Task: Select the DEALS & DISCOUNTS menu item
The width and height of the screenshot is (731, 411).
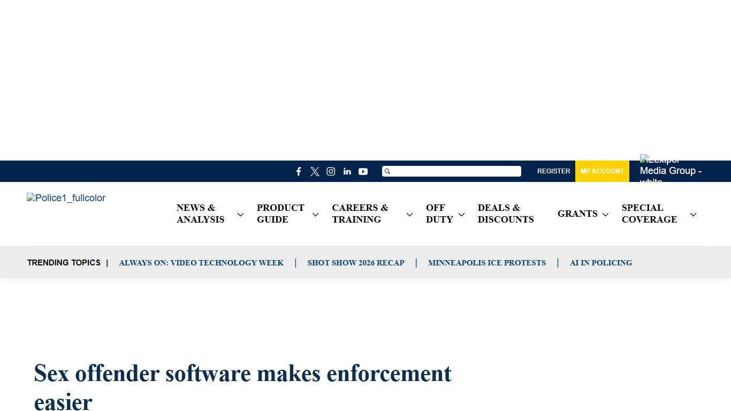Action: coord(505,214)
